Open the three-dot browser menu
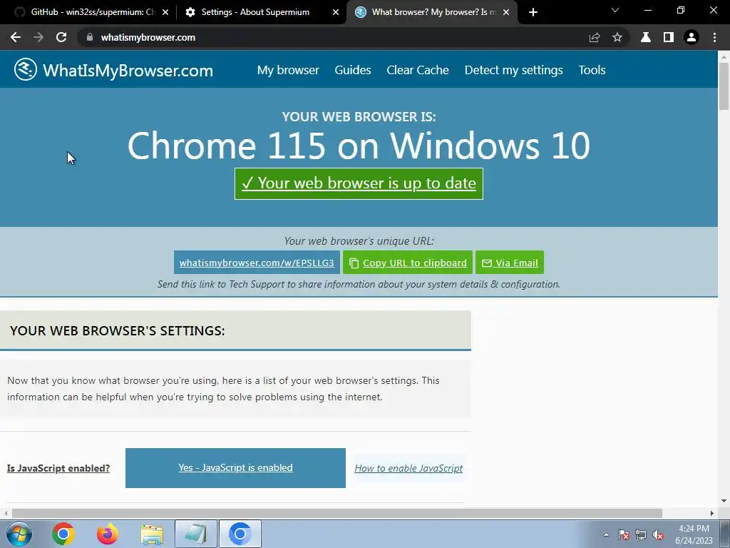The width and height of the screenshot is (730, 548). pos(714,37)
